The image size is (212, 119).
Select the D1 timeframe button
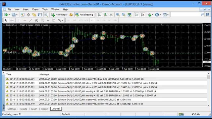point(104,20)
